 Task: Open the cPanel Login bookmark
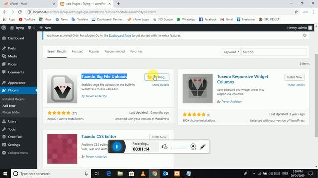138,19
